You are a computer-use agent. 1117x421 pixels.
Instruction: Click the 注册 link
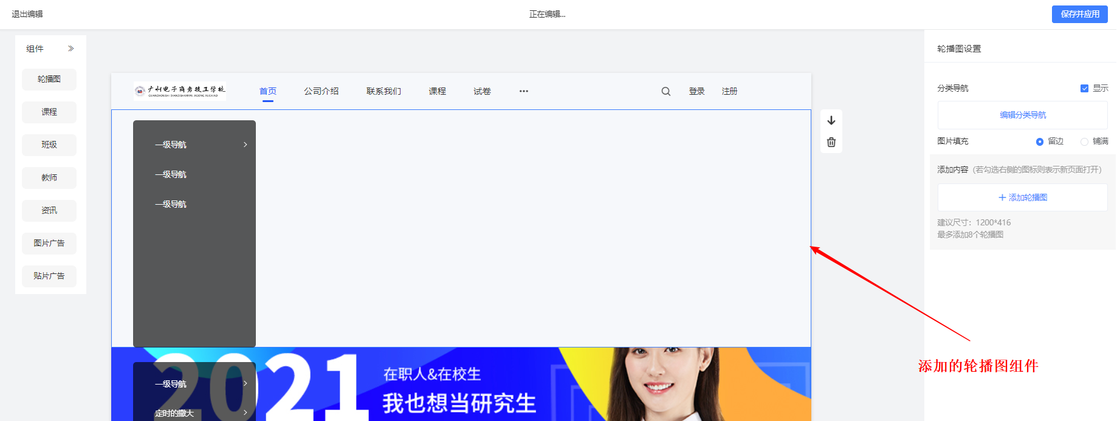(x=730, y=91)
